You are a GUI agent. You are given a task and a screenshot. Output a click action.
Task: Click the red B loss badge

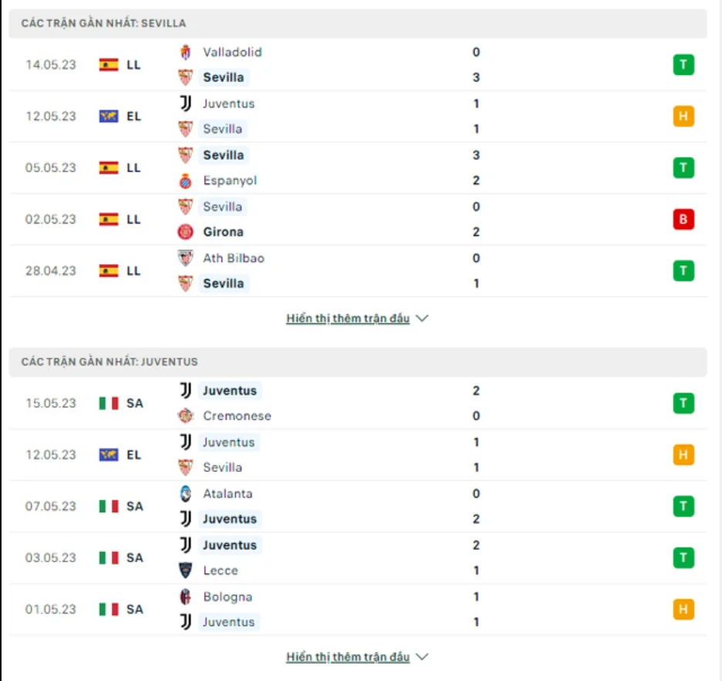click(x=683, y=220)
